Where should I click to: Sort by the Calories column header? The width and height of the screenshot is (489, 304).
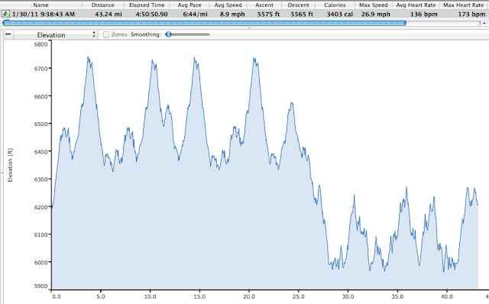pyautogui.click(x=335, y=5)
